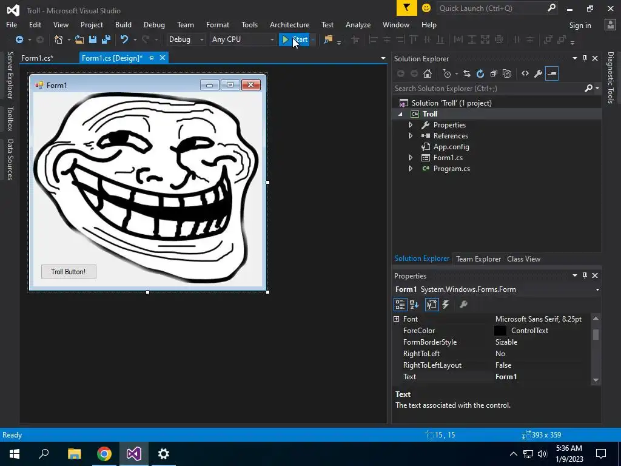Click Sync with Active Document icon
Image resolution: width=621 pixels, height=466 pixels.
(x=467, y=73)
